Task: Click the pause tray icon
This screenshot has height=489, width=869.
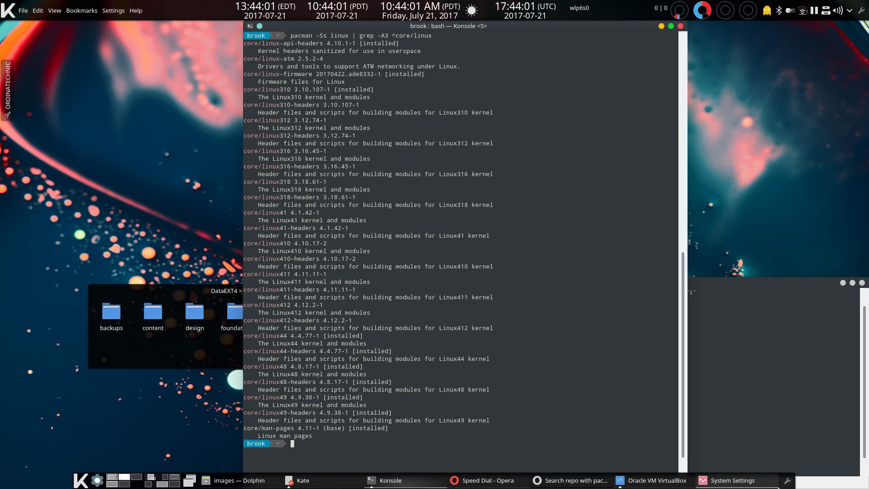Action: 814,10
